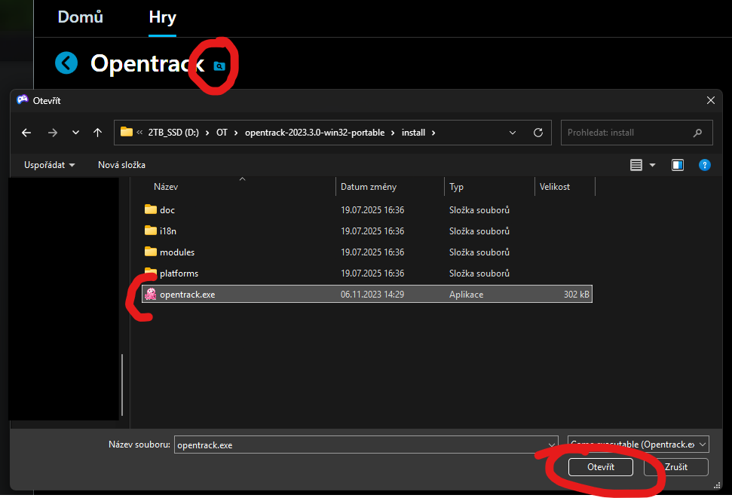Click the modules row's modification date
This screenshot has height=498, width=732.
pyautogui.click(x=372, y=252)
